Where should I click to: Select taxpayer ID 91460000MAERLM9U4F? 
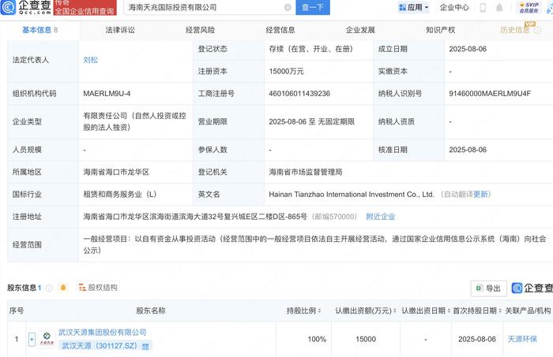tap(490, 94)
